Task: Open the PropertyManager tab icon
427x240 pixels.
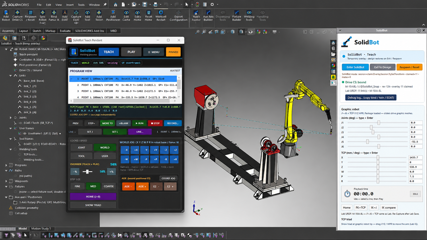Action: [x=14, y=38]
